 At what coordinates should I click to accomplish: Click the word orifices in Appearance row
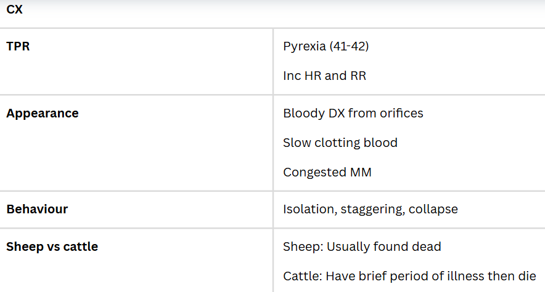point(401,114)
